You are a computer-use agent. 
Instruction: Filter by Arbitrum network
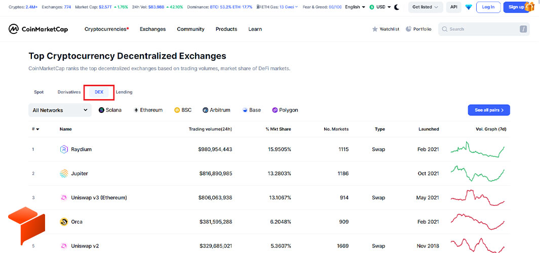click(216, 110)
